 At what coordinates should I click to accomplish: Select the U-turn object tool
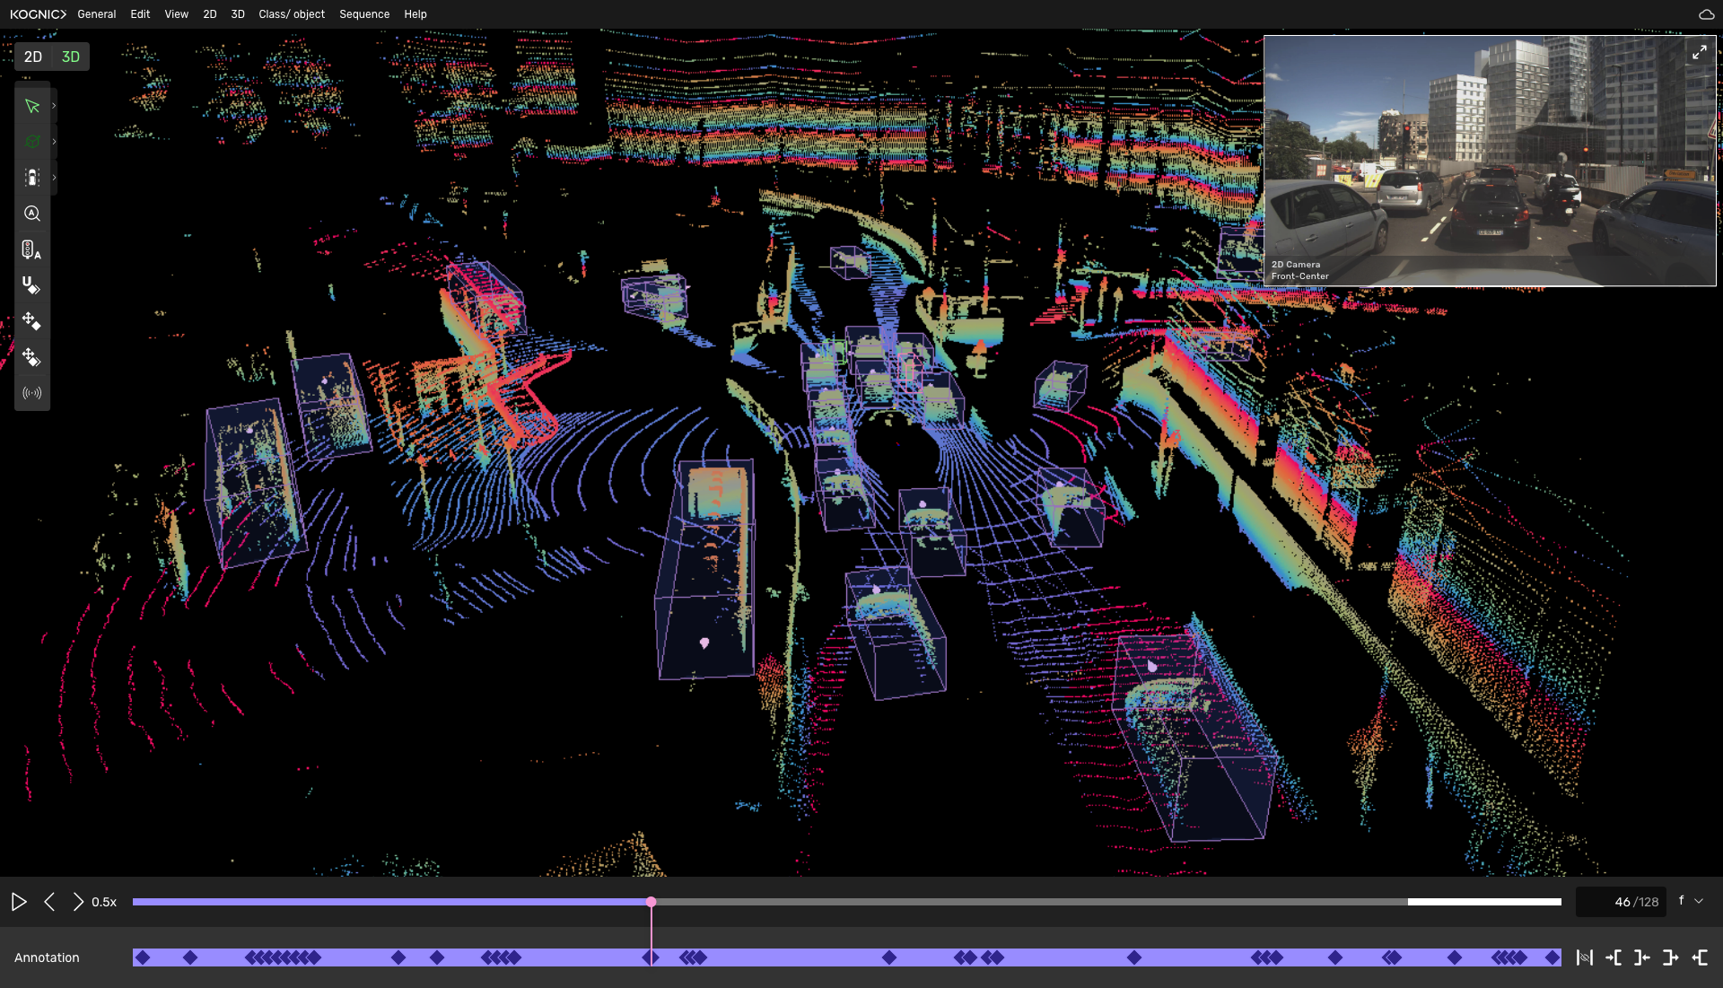pos(32,286)
